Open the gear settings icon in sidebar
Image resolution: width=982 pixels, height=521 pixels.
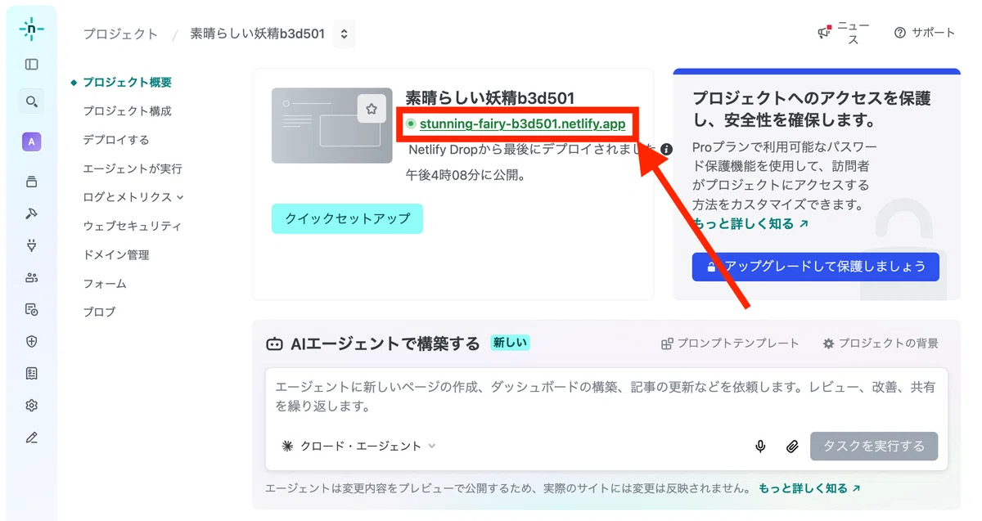pos(31,405)
